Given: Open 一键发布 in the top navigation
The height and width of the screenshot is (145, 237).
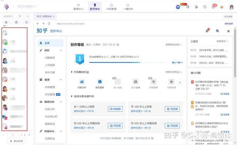Looking at the screenshot, I should coord(128,7).
